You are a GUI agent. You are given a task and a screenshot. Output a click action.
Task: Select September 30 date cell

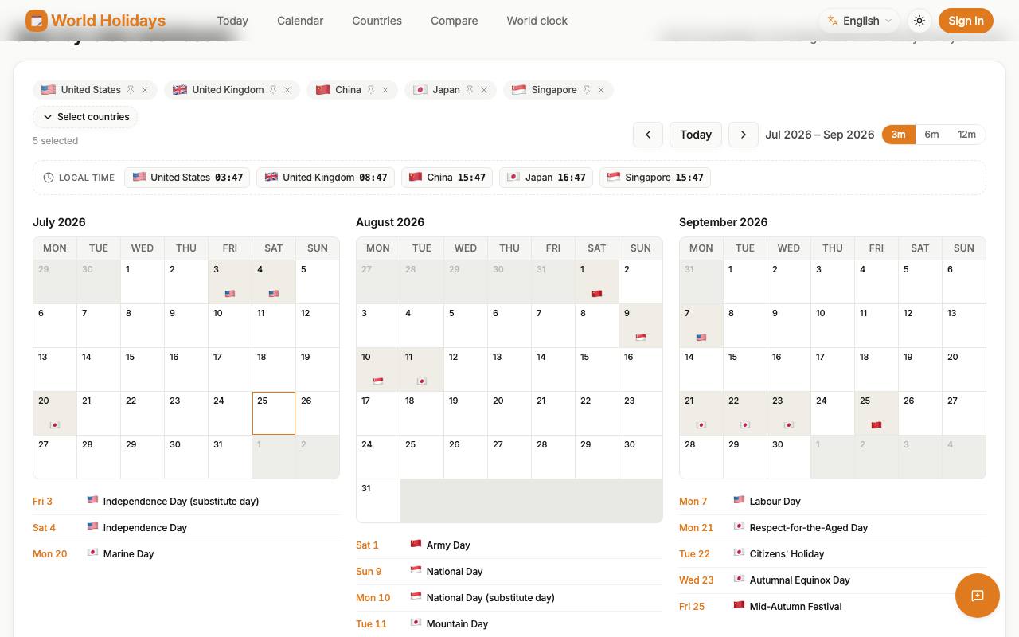[x=789, y=457]
